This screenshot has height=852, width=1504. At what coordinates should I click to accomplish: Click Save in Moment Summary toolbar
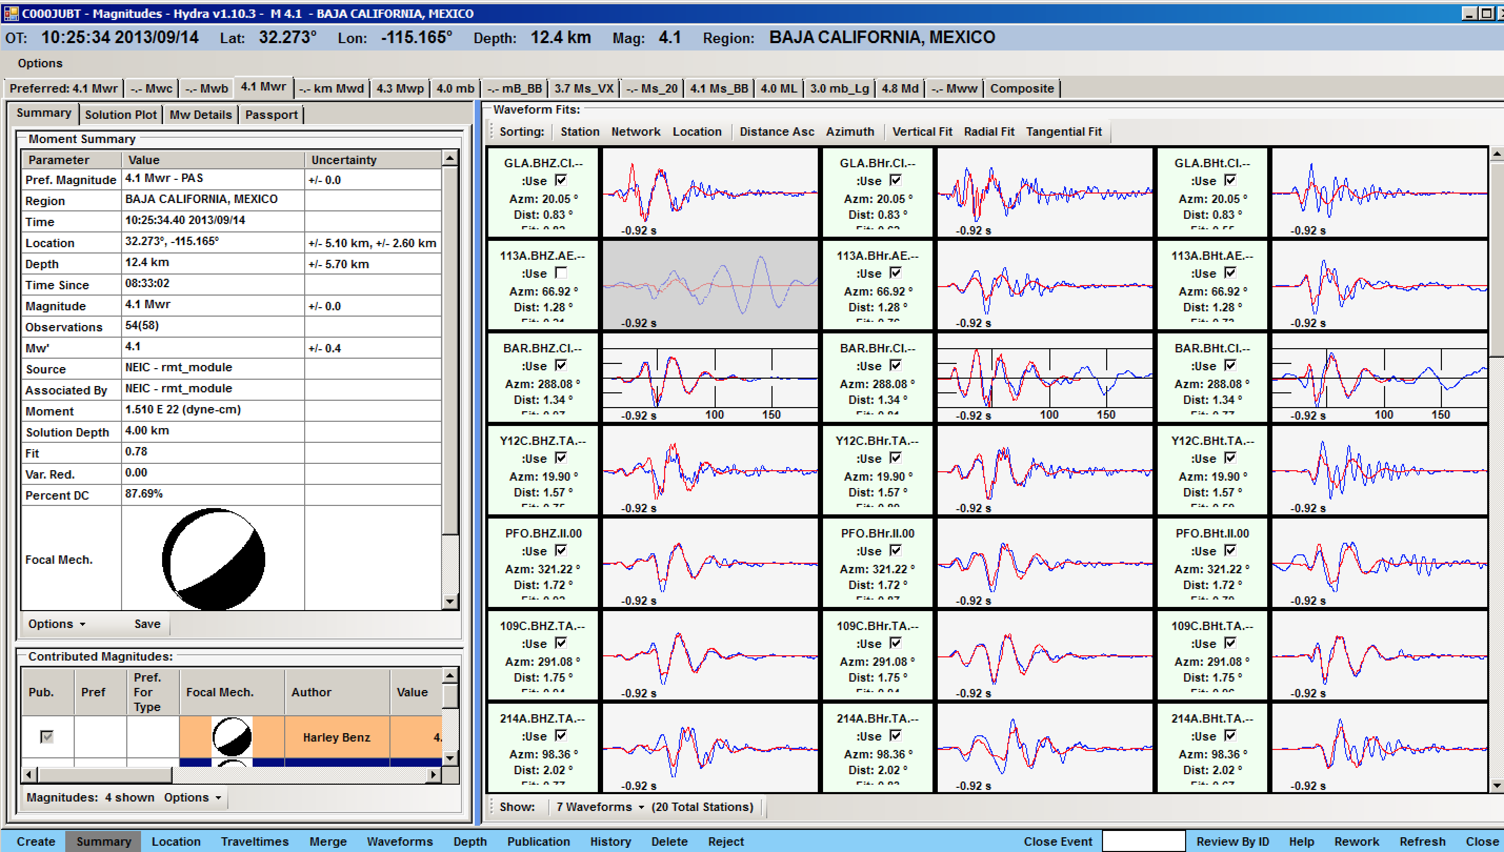(147, 624)
